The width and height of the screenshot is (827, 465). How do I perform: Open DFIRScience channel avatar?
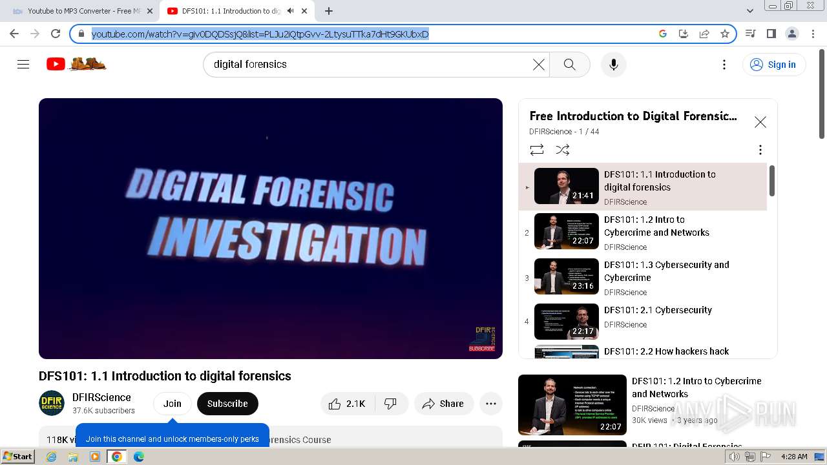[x=52, y=403]
